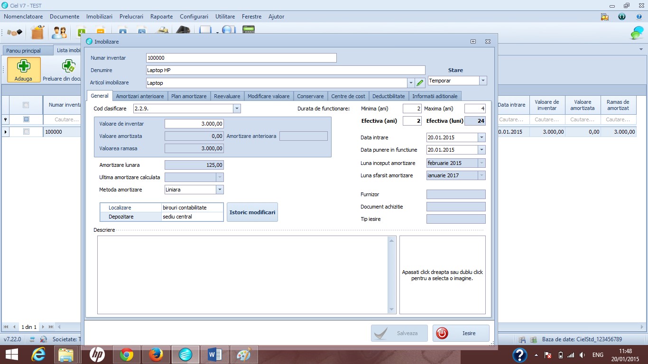This screenshot has height=364, width=648.
Task: Open the chat bubbles icon
Action: 637,33
